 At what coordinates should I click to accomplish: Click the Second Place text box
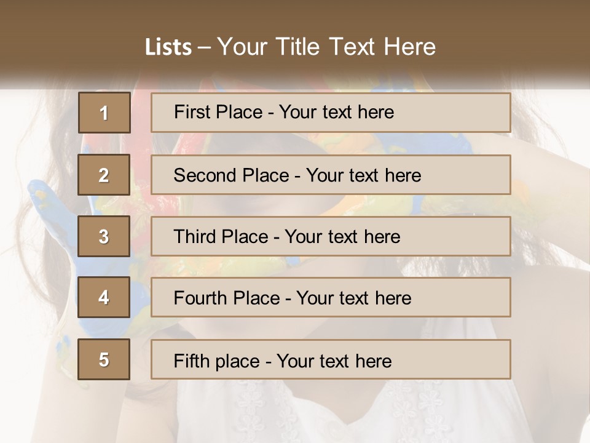point(331,175)
